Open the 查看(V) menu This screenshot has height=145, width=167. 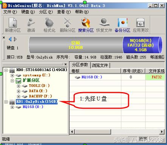coord(64,12)
